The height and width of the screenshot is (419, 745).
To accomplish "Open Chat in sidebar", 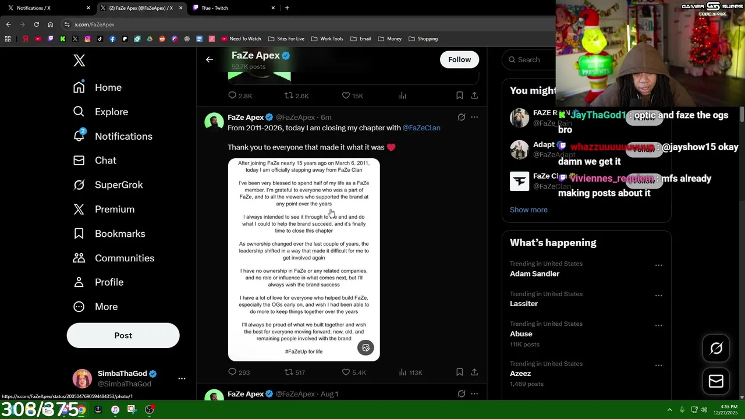I will [x=94, y=160].
